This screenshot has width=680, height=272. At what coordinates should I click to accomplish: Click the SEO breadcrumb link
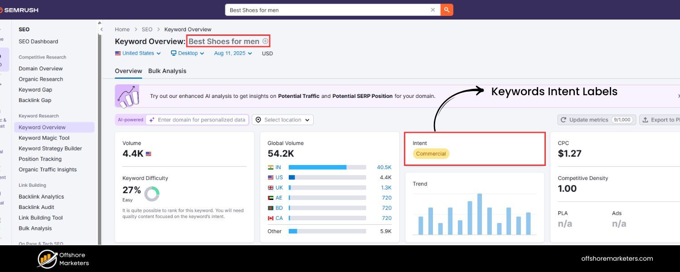[147, 29]
